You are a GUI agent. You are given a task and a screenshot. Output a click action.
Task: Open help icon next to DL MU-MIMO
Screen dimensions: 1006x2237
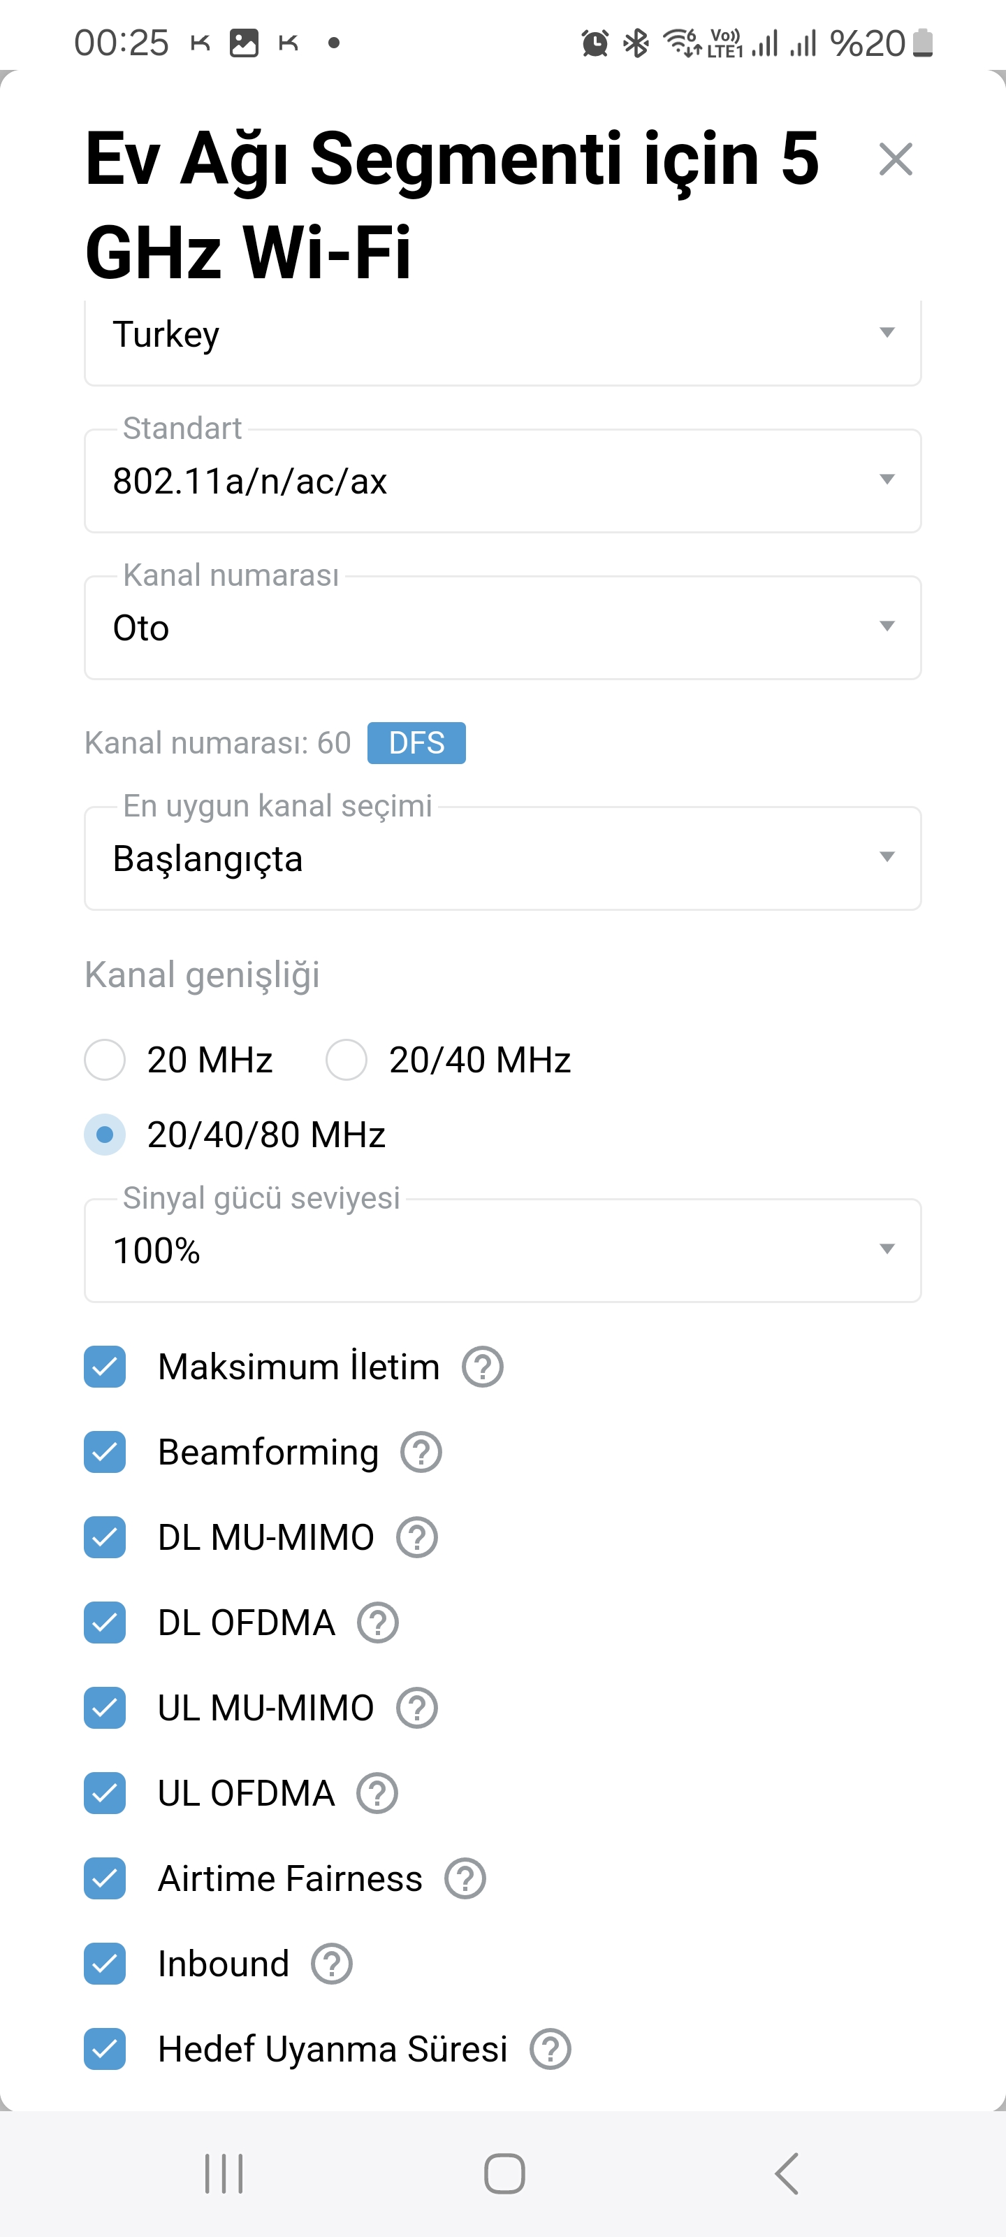coord(416,1537)
